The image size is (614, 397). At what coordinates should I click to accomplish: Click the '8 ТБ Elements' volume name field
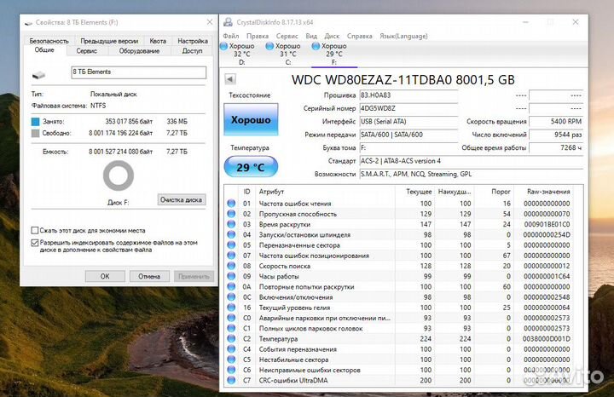139,72
